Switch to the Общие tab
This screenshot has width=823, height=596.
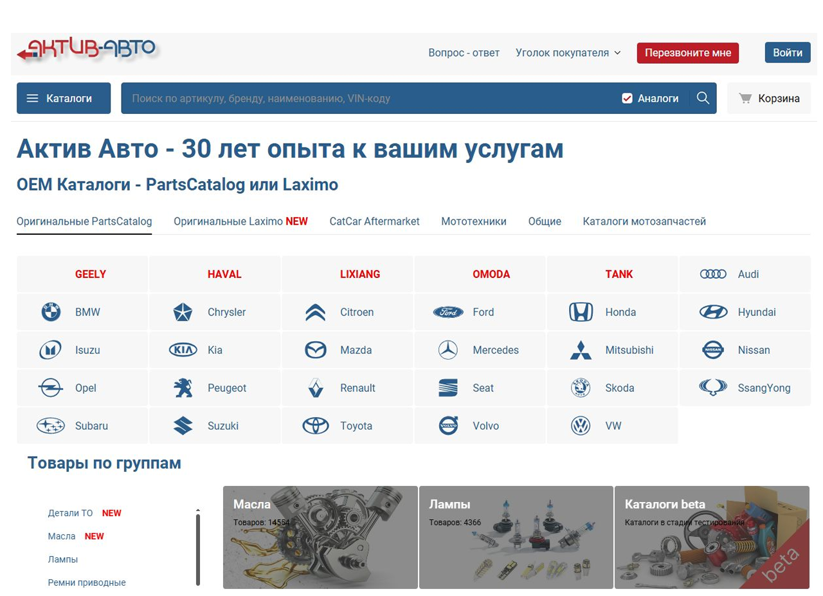point(545,221)
